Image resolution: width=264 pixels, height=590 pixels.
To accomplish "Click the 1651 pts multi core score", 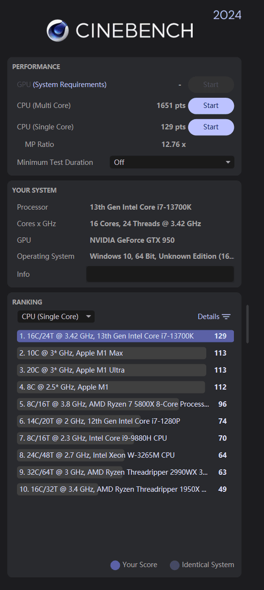I will (171, 106).
